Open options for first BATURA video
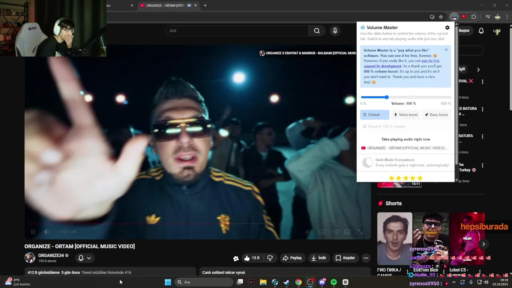The width and height of the screenshot is (512, 288). point(482,109)
